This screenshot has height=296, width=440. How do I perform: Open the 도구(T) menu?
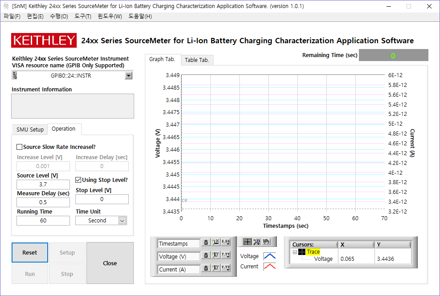(83, 16)
